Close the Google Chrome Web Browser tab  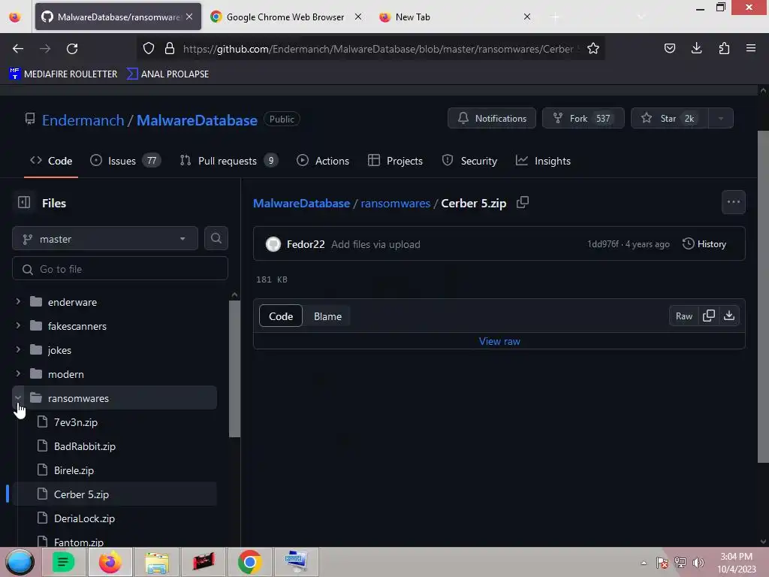click(x=358, y=17)
